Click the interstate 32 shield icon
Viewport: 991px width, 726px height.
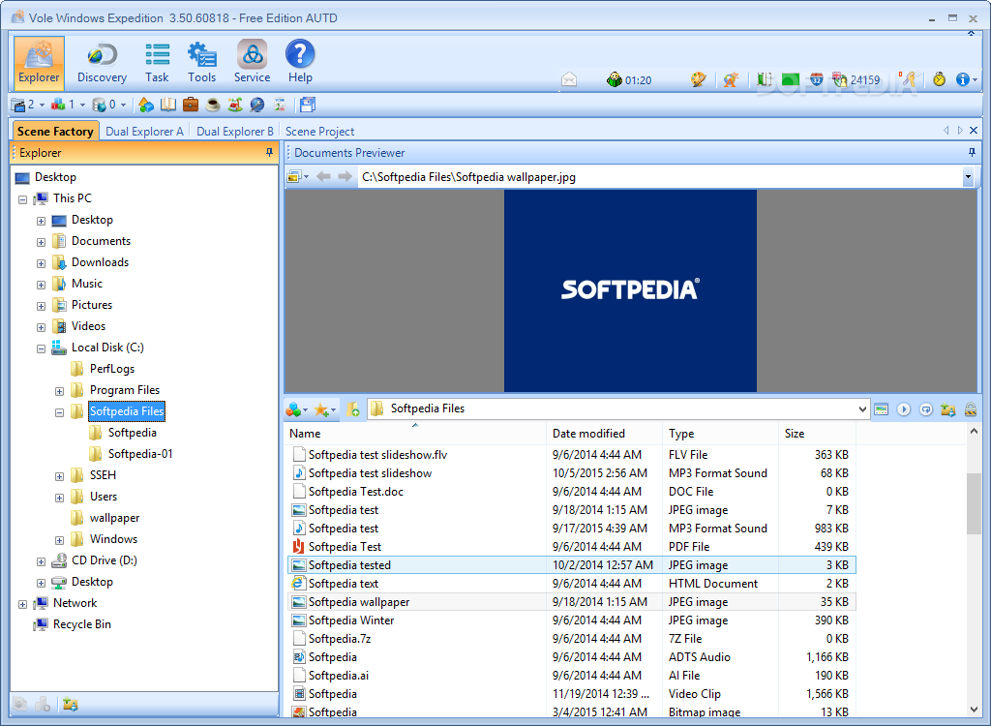point(816,79)
